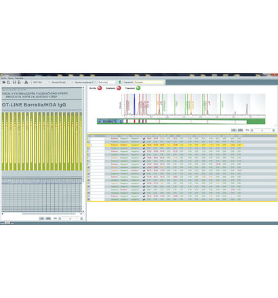Image resolution: width=278 pixels, height=298 pixels.
Task: Click the plus zoom button under the graph
Action: [x=273, y=130]
